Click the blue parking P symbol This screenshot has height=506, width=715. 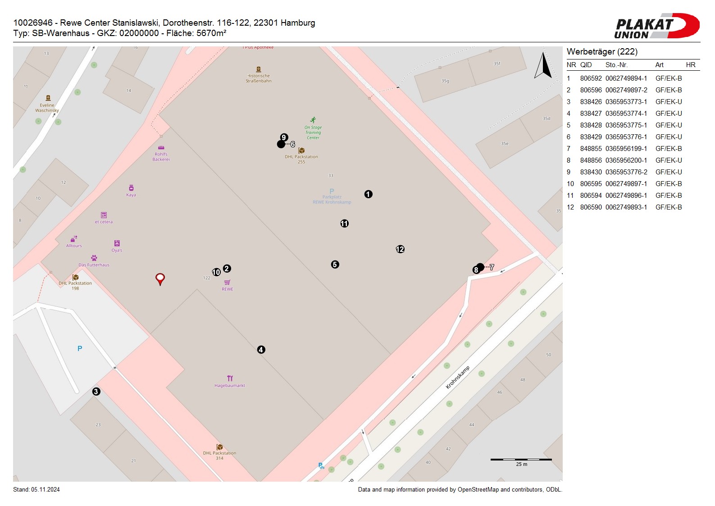[x=80, y=348]
